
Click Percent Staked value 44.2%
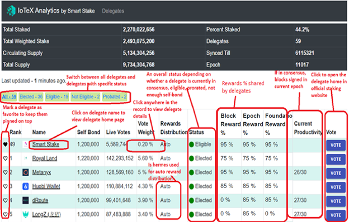302,30
